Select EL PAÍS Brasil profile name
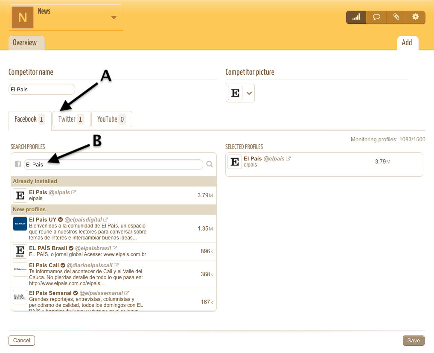Image resolution: width=434 pixels, height=353 pixels. click(x=48, y=248)
